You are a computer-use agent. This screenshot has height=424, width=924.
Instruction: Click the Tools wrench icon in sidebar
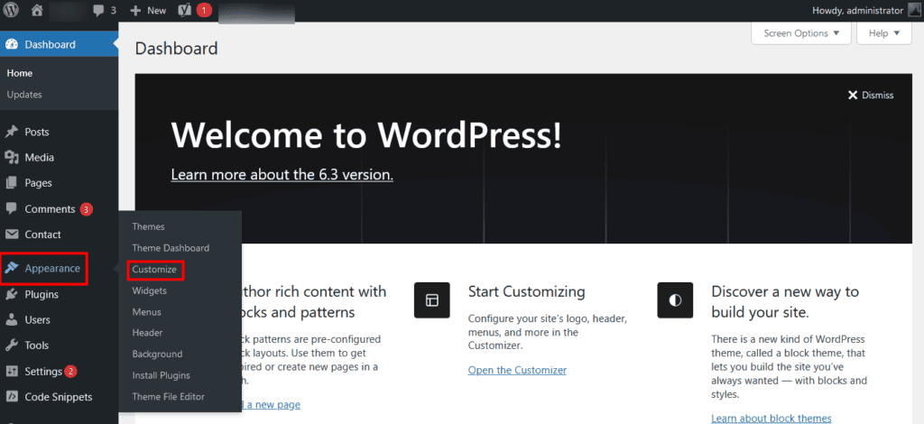pos(12,345)
